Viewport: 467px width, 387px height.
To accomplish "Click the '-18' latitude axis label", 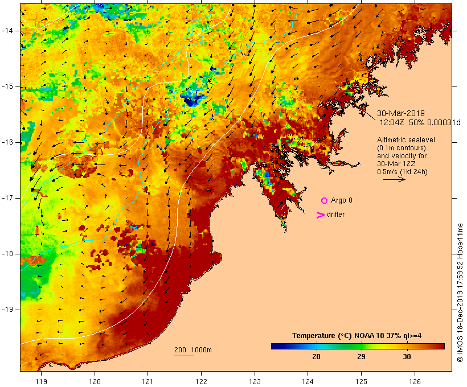I will tap(7, 254).
